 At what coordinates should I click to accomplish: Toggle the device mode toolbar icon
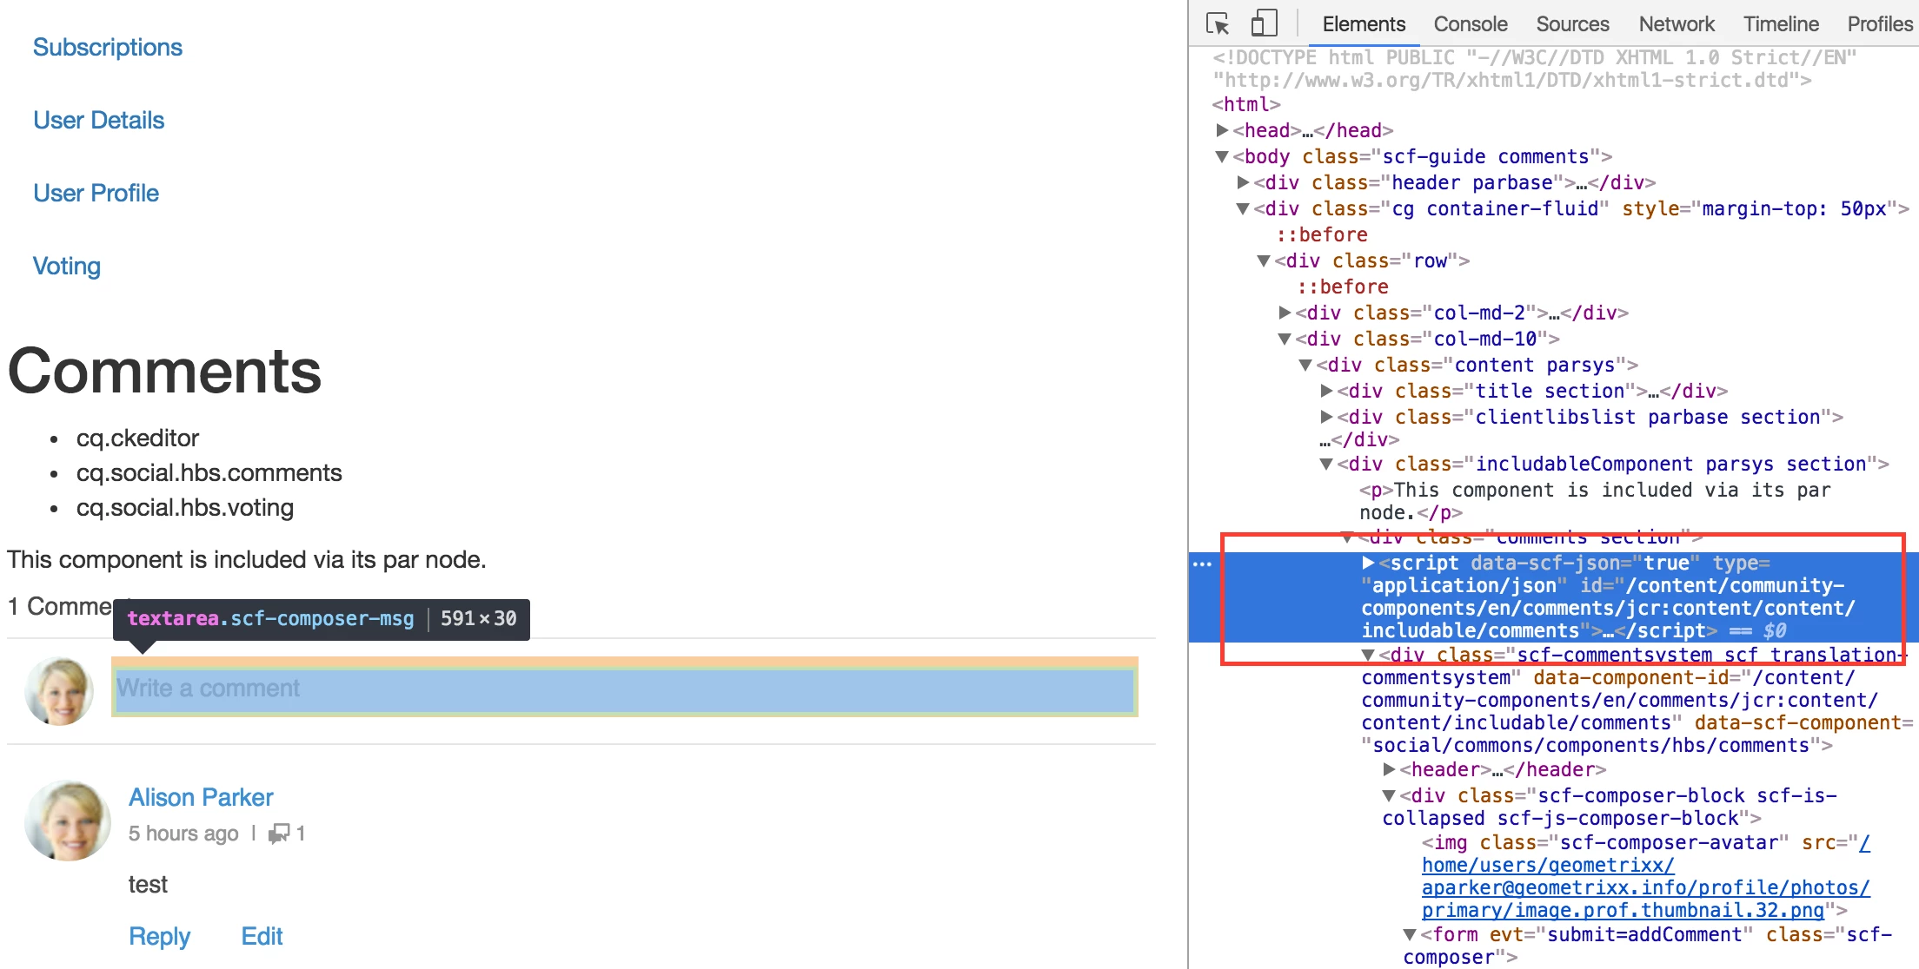(1264, 23)
